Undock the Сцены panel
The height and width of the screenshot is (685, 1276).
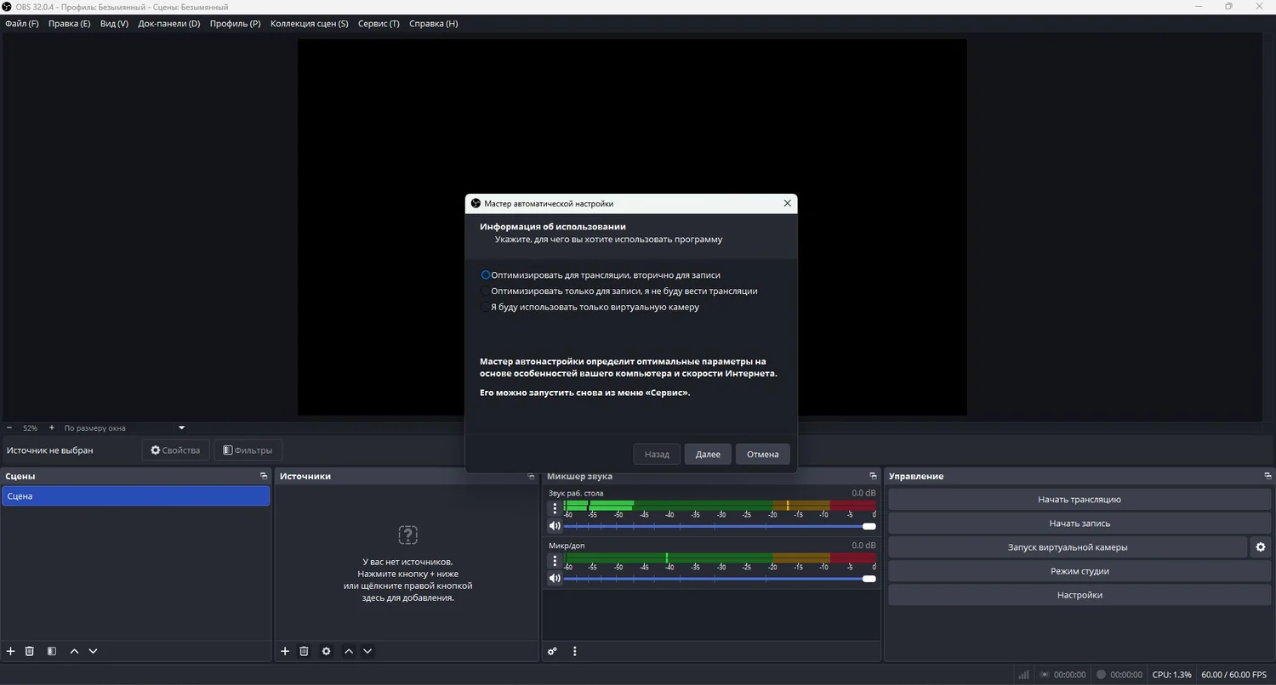[x=264, y=476]
